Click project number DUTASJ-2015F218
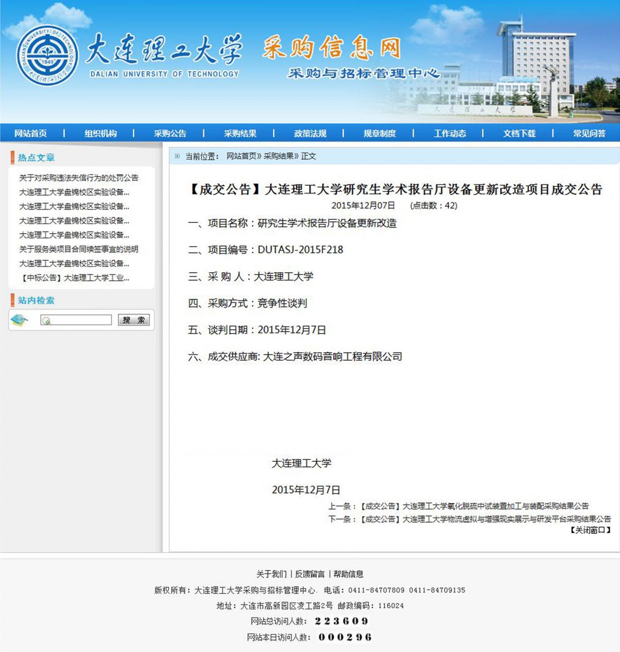 [300, 250]
